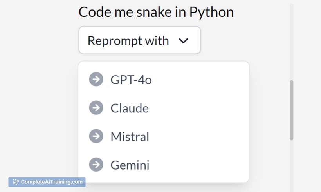Click the arrow icon next to Gemini
This screenshot has width=321, height=192.
[96, 165]
